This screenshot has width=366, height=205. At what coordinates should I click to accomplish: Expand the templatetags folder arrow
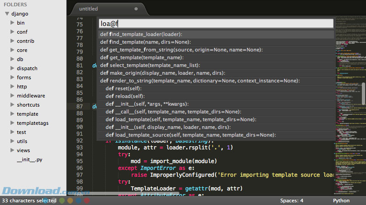(x=12, y=123)
